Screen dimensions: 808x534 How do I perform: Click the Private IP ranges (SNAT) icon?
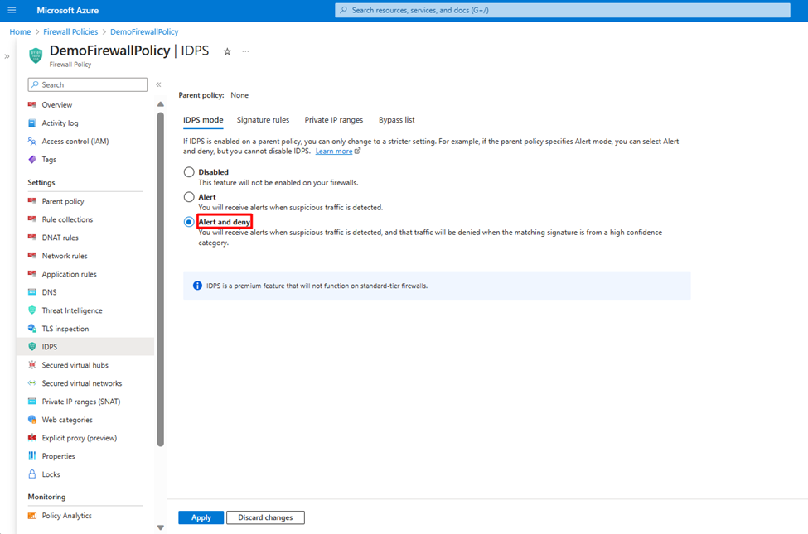pos(32,402)
